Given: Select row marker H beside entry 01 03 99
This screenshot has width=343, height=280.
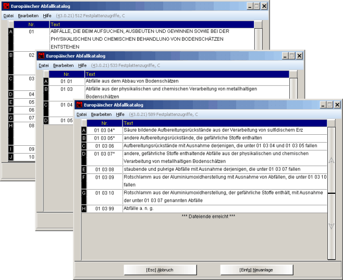Looking at the screenshot, I should 84,208.
